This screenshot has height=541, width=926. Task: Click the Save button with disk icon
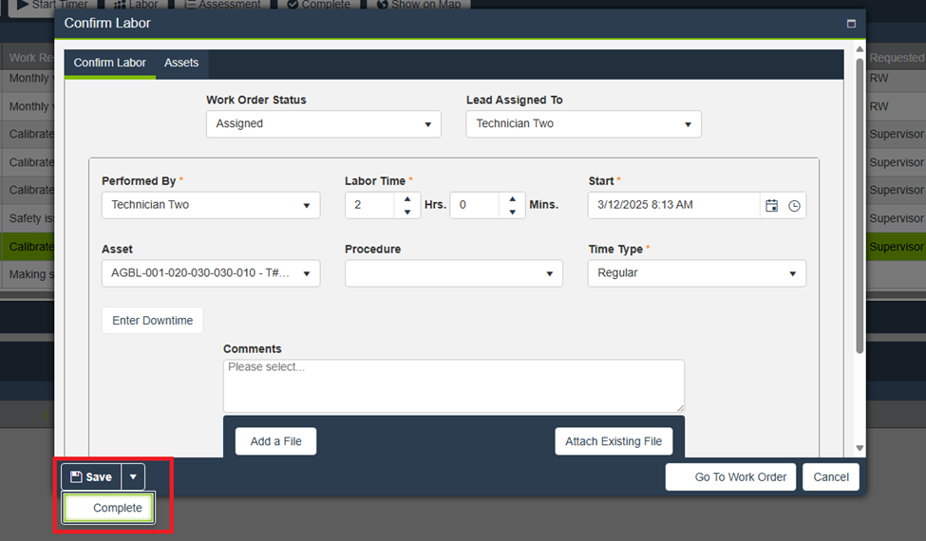coord(91,476)
